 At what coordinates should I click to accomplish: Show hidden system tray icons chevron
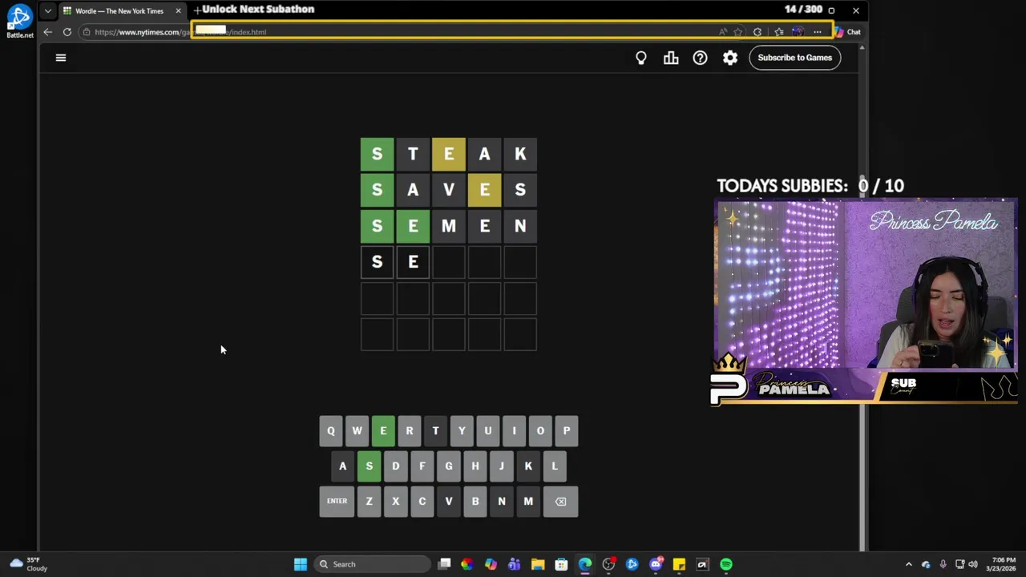[908, 564]
